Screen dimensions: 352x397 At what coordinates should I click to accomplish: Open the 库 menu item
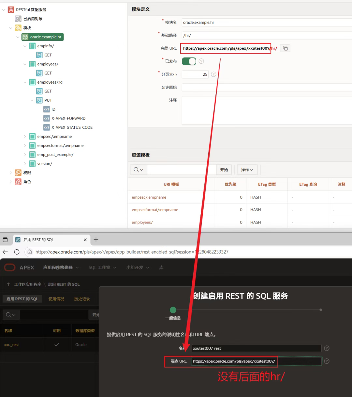(x=161, y=268)
